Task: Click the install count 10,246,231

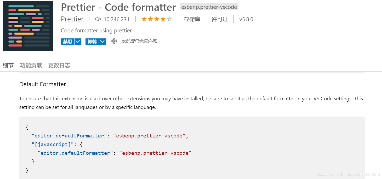Action: coord(117,19)
